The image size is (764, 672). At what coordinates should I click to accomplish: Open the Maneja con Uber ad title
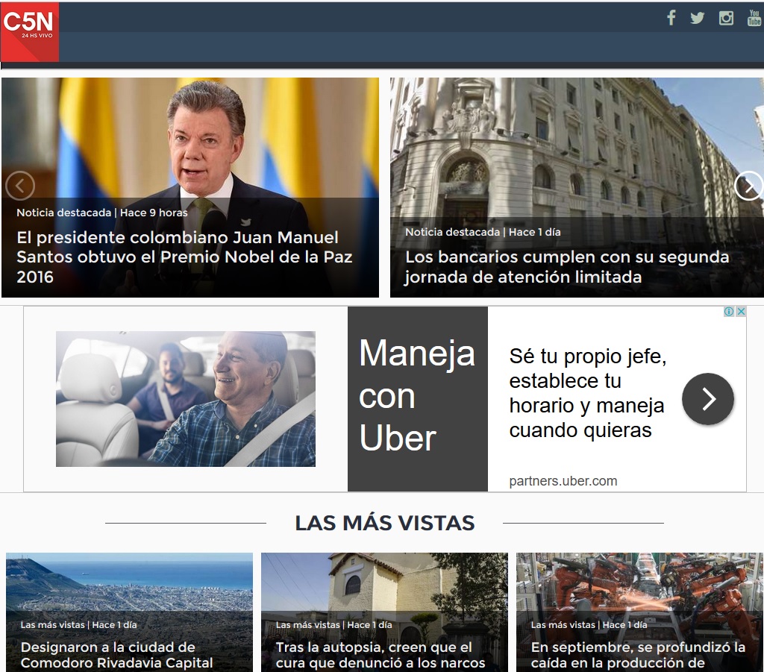pos(416,395)
